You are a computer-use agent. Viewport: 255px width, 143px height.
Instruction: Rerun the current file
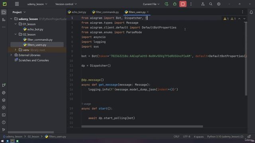(x=167, y=4)
